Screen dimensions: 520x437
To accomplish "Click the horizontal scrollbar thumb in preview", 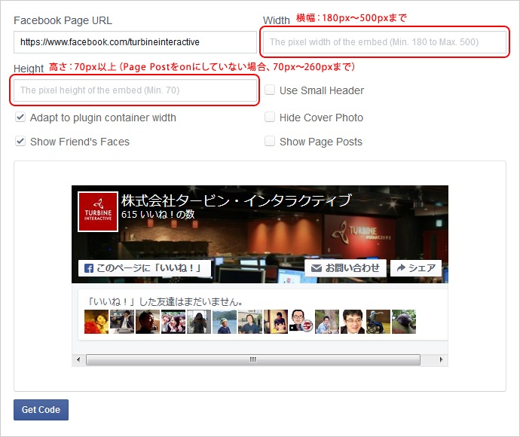I will click(253, 359).
